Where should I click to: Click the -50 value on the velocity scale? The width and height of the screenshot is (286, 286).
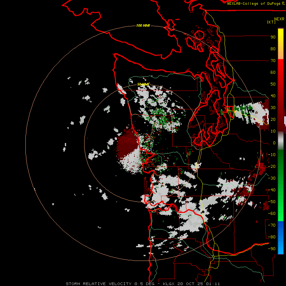272,202
